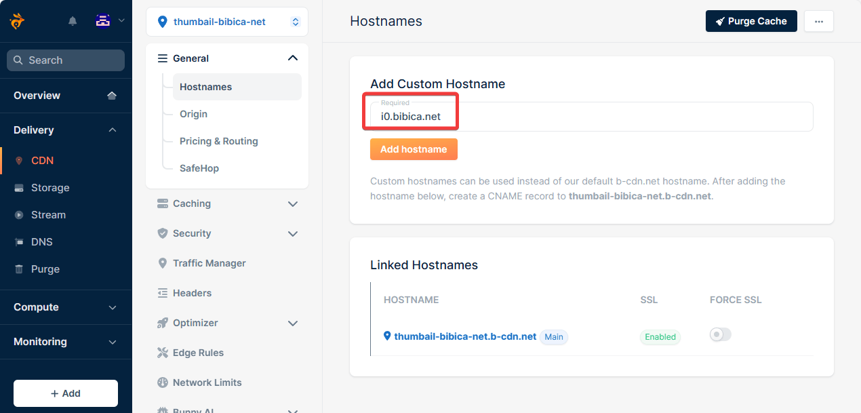This screenshot has height=413, width=861.
Task: Open the more options ellipsis button
Action: (819, 21)
